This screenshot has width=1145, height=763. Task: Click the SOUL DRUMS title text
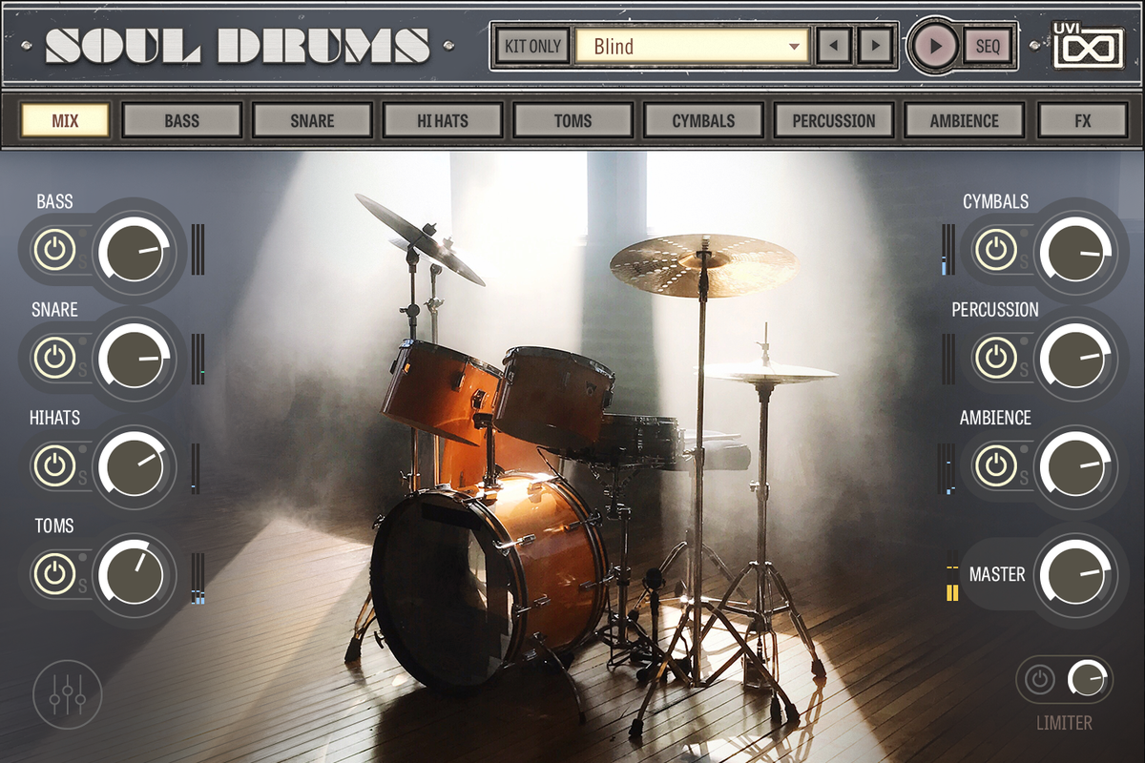pos(239,47)
